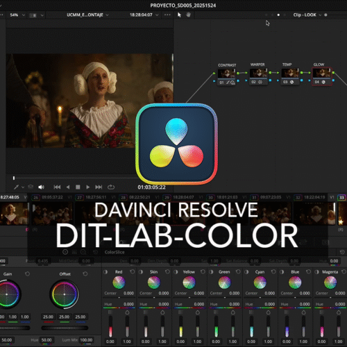This screenshot has height=347, width=347.
Task: Select the GLOW node 04
Action: (322, 76)
